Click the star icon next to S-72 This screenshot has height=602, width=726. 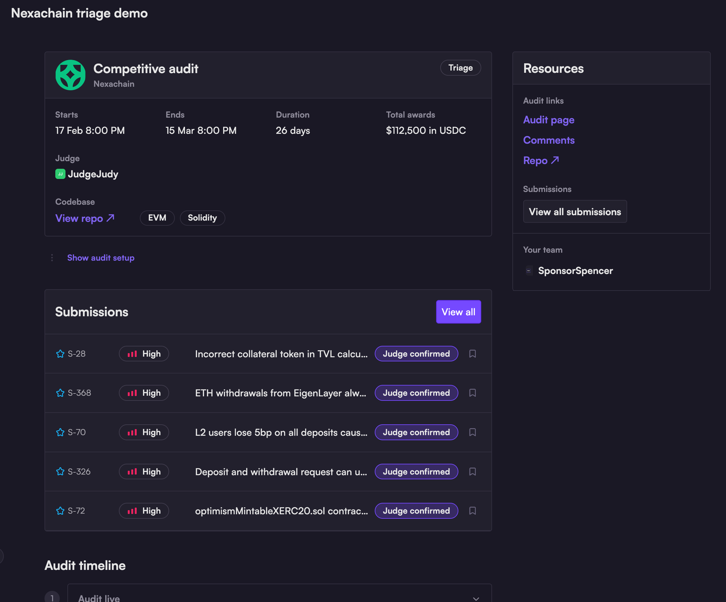click(60, 511)
